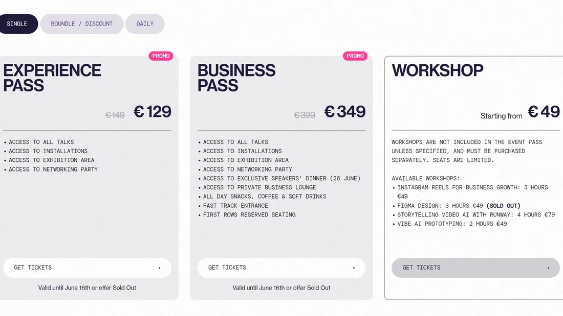Viewport: 563px width, 316px height.
Task: Get tickets for the Business Pass
Action: point(281,268)
